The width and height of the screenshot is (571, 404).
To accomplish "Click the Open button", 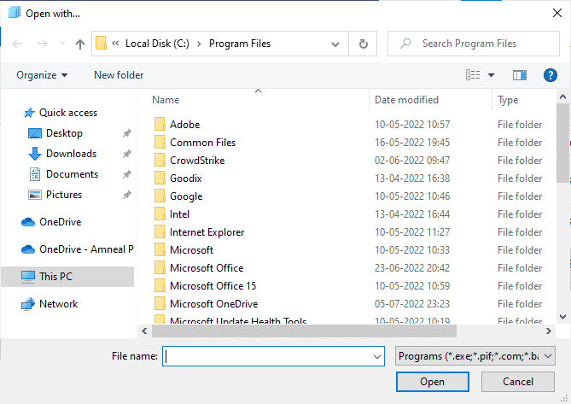I will click(x=432, y=382).
